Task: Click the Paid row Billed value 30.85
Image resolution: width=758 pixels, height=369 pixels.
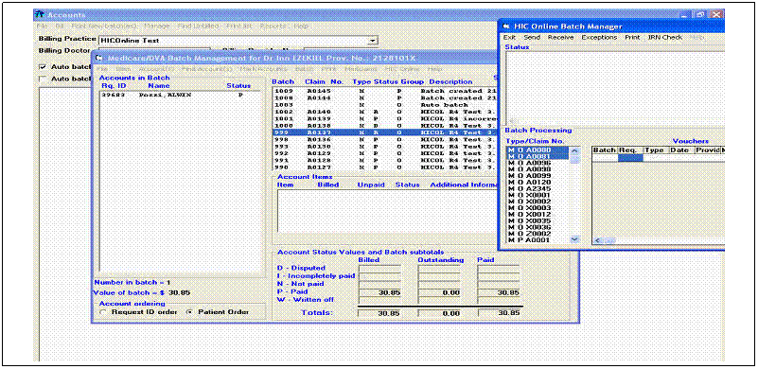Action: pos(380,292)
